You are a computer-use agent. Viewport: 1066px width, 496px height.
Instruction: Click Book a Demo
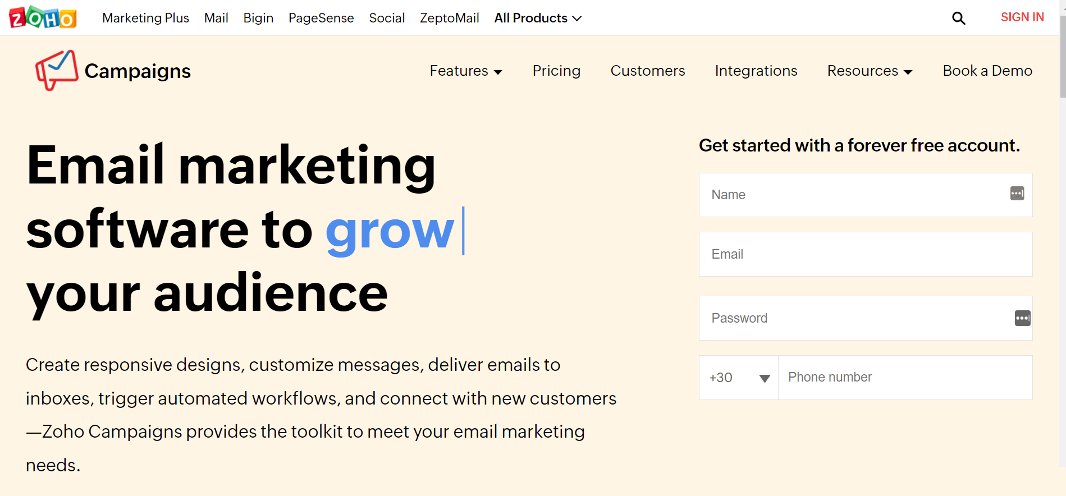(987, 71)
